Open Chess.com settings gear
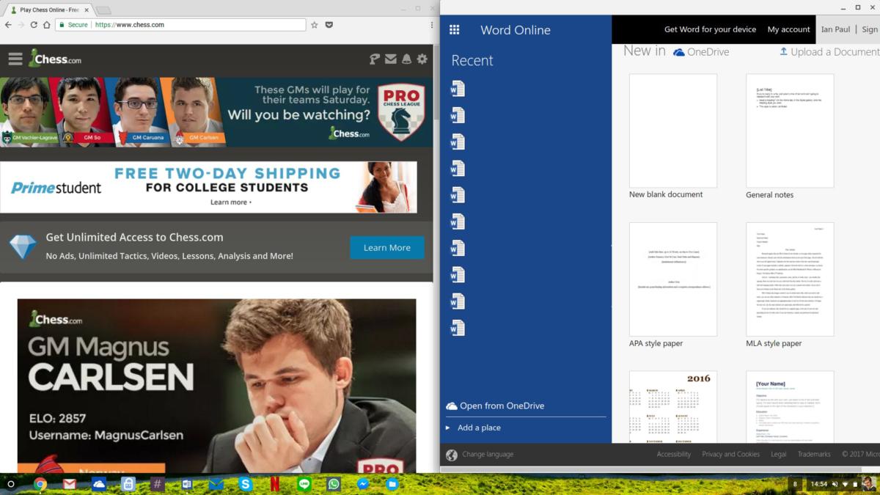Viewport: 880px width, 495px height. tap(422, 59)
